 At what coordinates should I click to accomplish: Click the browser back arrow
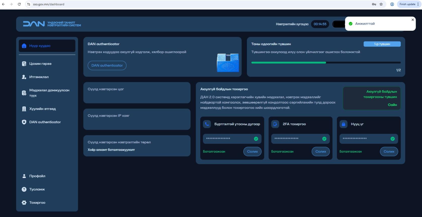pyautogui.click(x=3, y=4)
